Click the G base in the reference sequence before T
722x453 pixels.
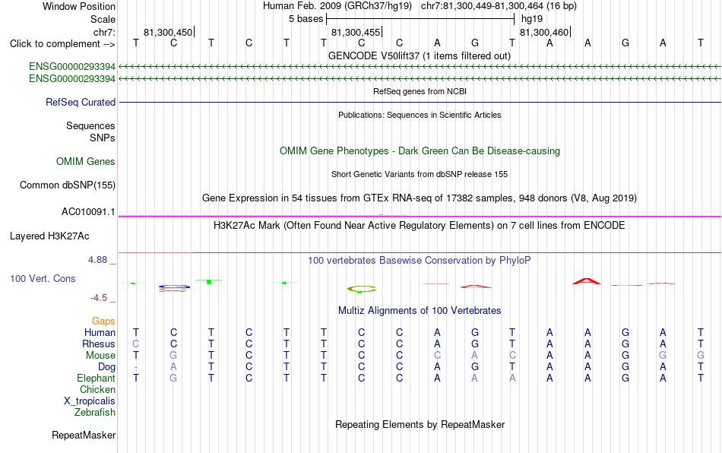(x=475, y=43)
